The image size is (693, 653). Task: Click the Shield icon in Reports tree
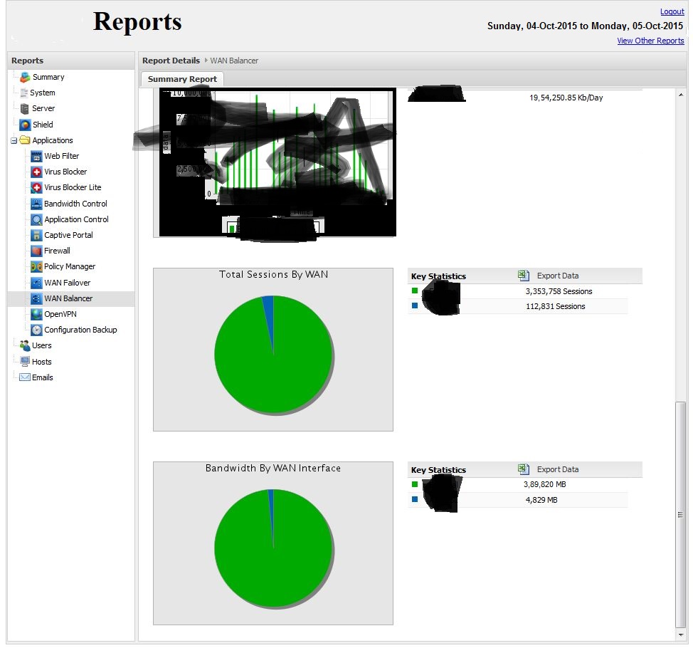tap(25, 125)
